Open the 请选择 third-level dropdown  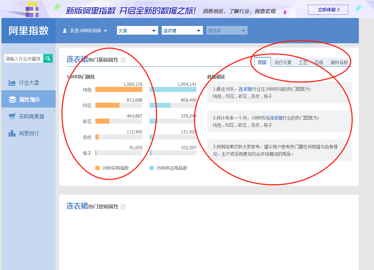[x=227, y=30]
